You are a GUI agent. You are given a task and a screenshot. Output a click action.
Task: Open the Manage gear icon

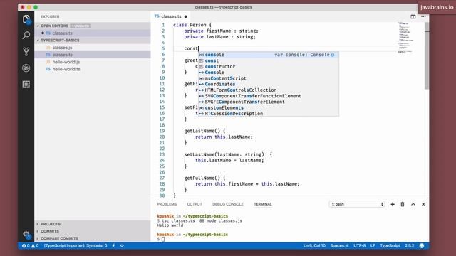pyautogui.click(x=26, y=234)
